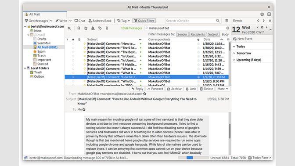This screenshot has height=166, width=295.
Task: Expand the Upcoming (5 days) section
Action: coord(234,60)
